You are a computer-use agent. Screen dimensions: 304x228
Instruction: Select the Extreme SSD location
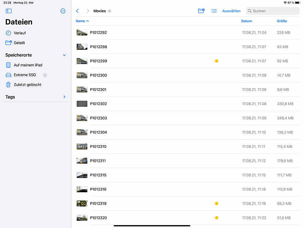click(x=25, y=75)
